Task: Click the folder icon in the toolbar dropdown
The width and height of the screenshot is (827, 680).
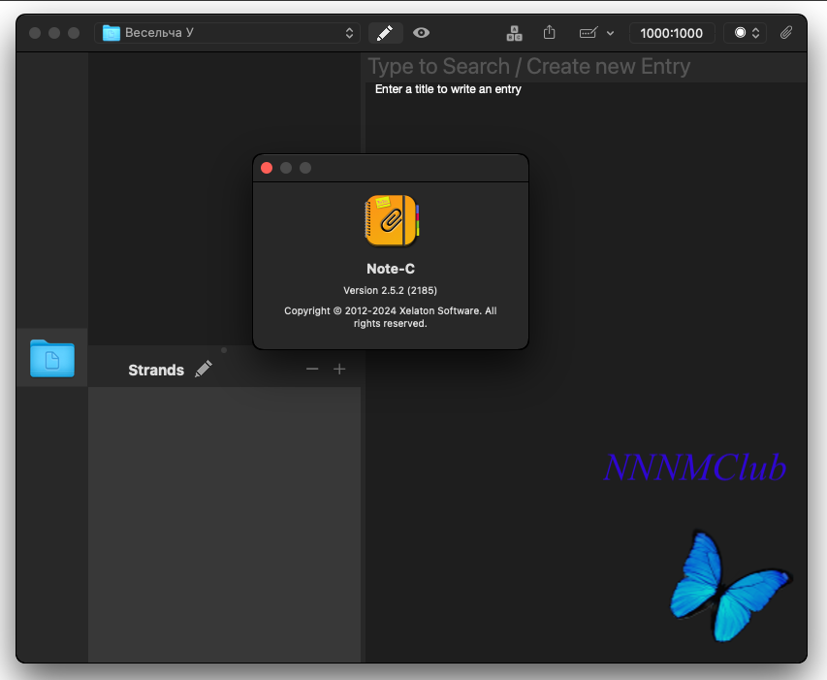Action: click(111, 33)
